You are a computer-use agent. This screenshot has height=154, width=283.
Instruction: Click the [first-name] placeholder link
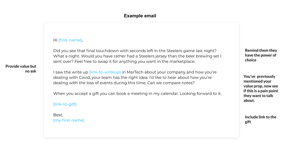(70, 40)
